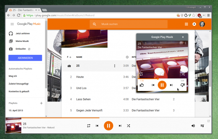218x139 pixels.
Task: Skip to next track in bottom player
Action: pos(120,126)
